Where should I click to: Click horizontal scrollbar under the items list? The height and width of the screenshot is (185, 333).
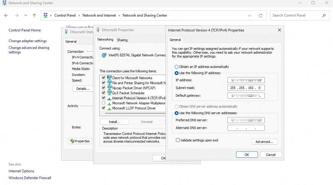pyautogui.click(x=135, y=113)
